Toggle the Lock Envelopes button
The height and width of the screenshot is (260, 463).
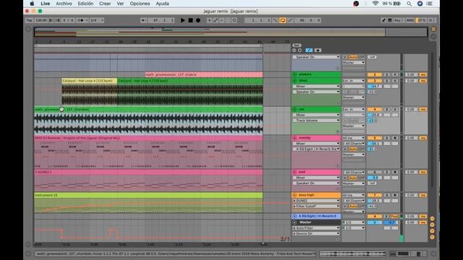pos(318,50)
